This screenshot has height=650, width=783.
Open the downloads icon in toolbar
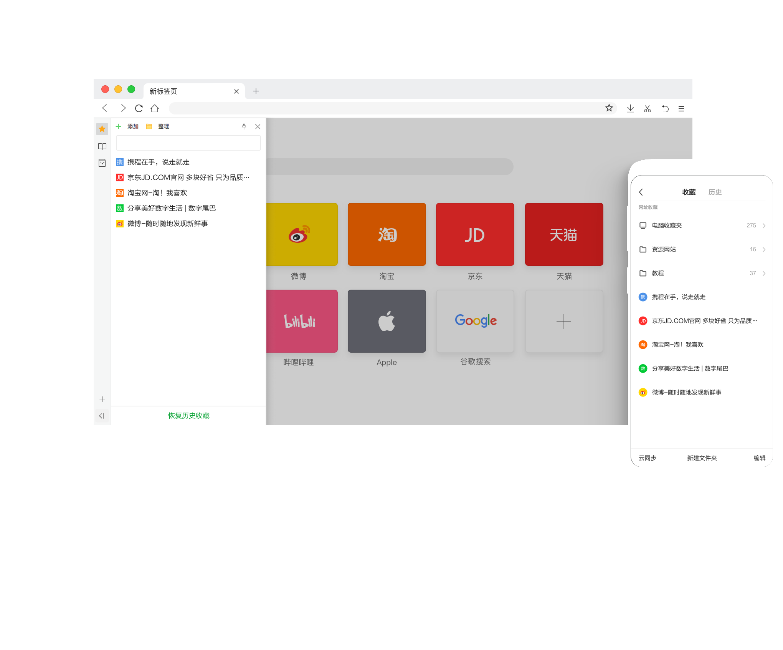630,109
